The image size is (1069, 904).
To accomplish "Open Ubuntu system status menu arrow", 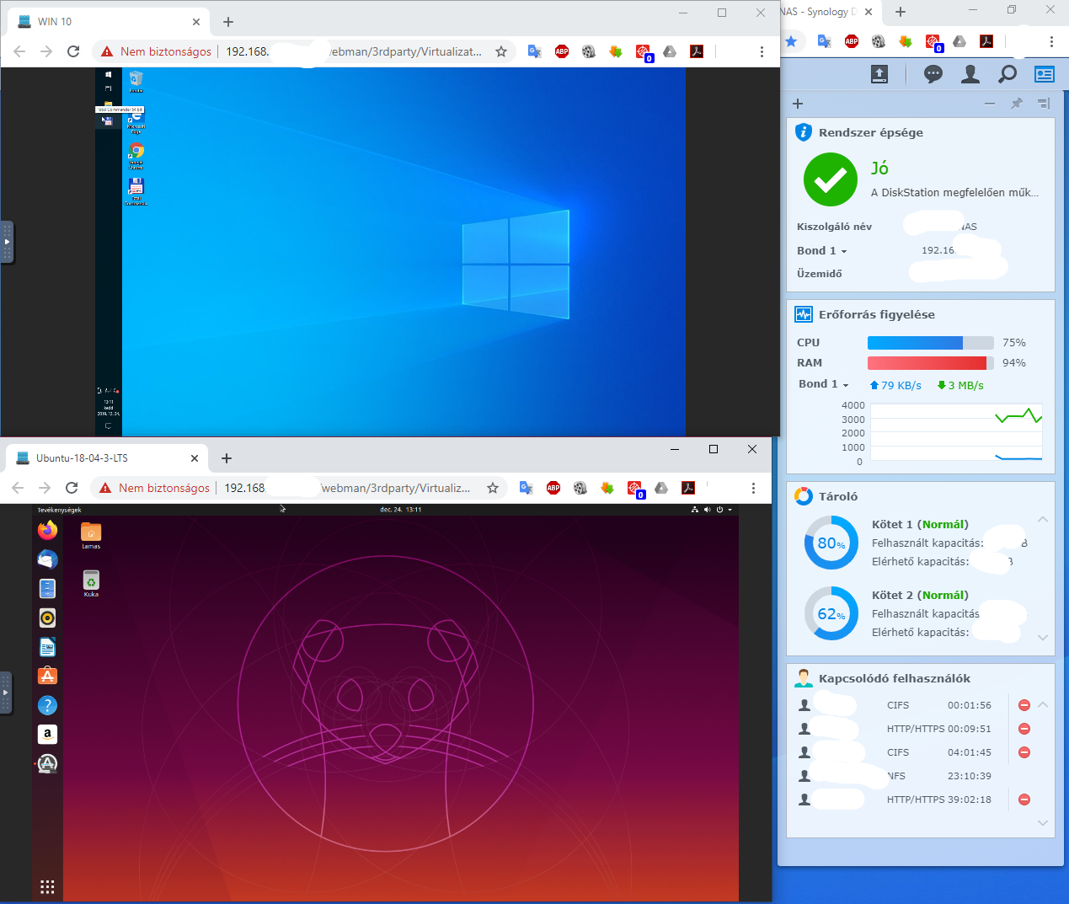I will pos(730,510).
